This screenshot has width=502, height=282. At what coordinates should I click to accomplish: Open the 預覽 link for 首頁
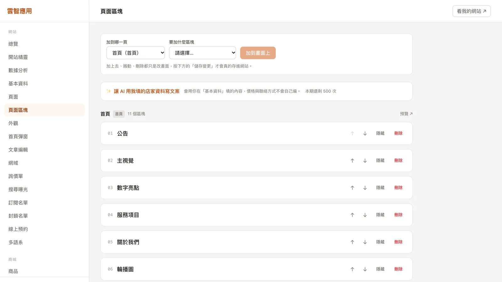click(x=406, y=114)
